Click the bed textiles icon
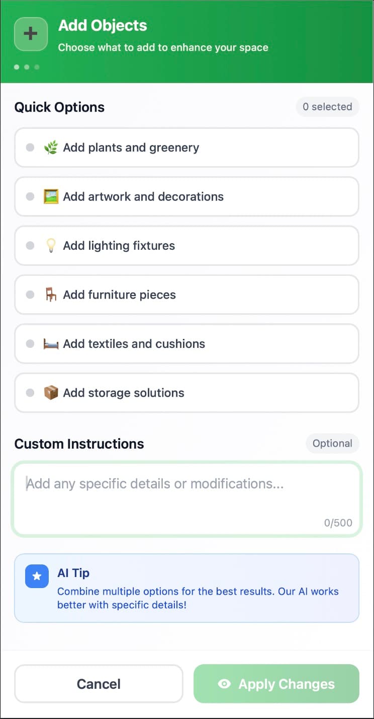 51,344
